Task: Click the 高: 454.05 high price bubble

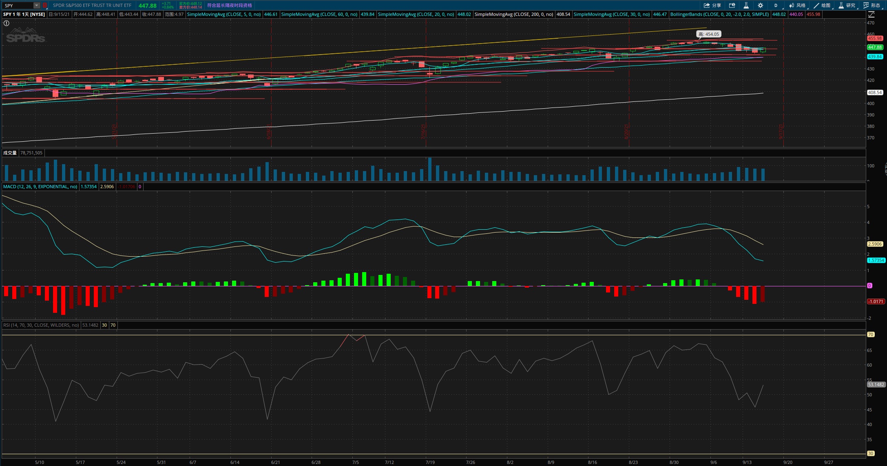Action: pos(709,34)
